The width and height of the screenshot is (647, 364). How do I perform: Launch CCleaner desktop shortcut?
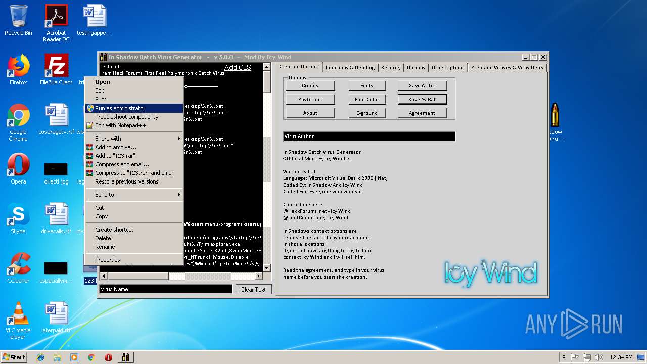coord(18,268)
